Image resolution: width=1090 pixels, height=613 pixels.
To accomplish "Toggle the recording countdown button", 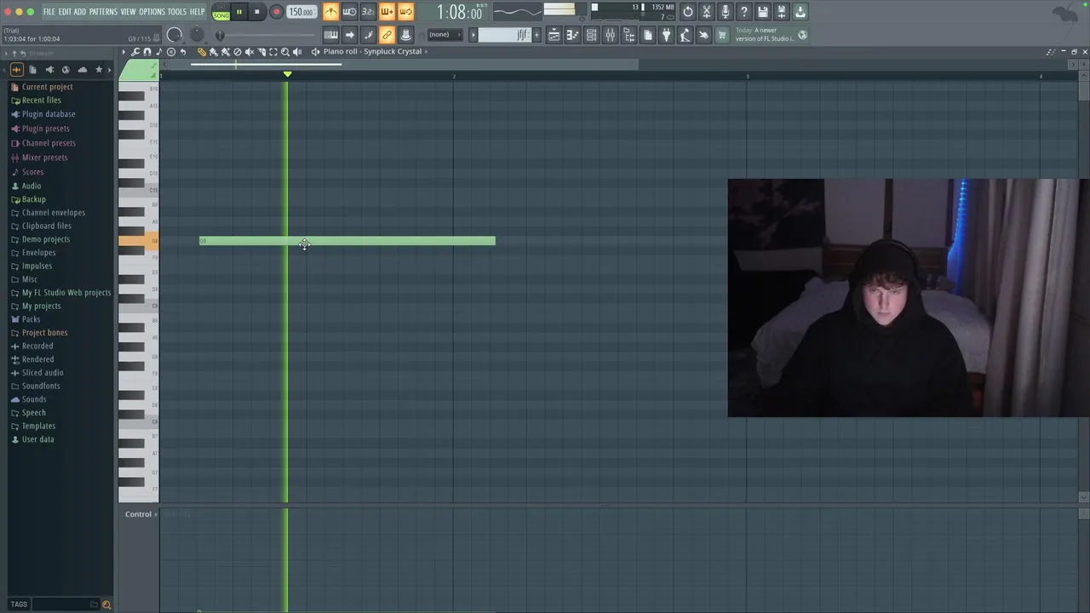I will [368, 12].
